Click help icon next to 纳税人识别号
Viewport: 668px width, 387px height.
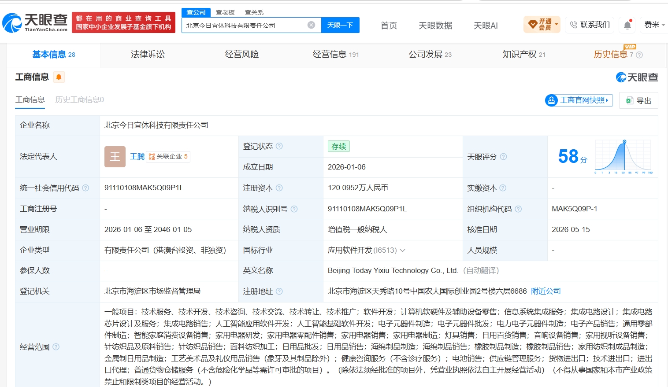tap(294, 209)
